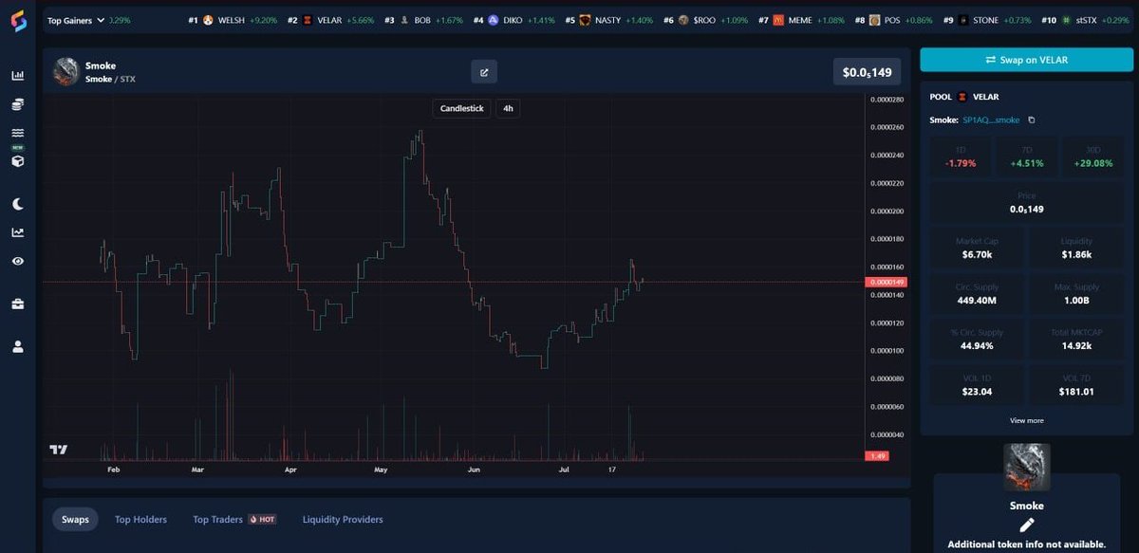Click the VOL 7D $181.01 value

[1076, 392]
